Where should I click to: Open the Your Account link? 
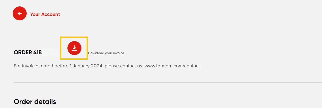click(45, 14)
